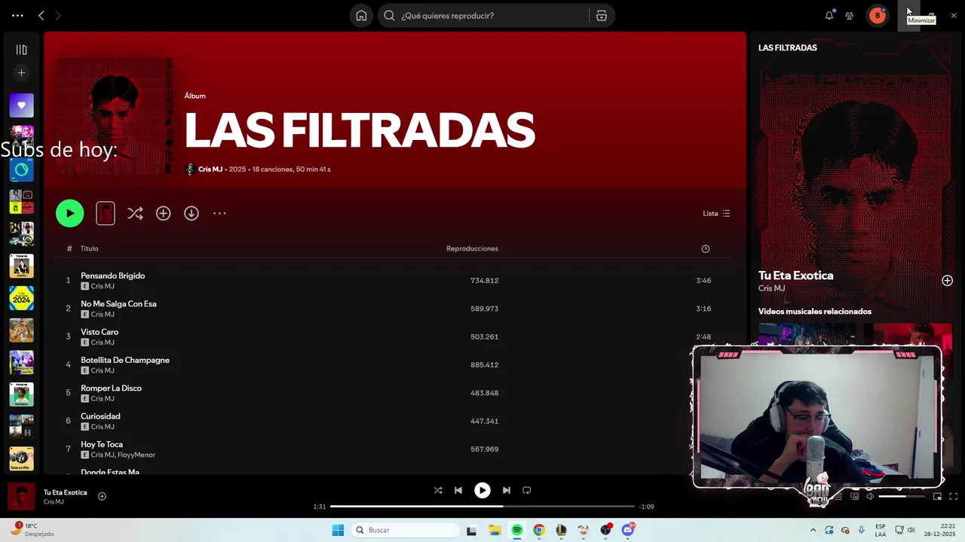Go forward with the right arrow

[x=58, y=16]
